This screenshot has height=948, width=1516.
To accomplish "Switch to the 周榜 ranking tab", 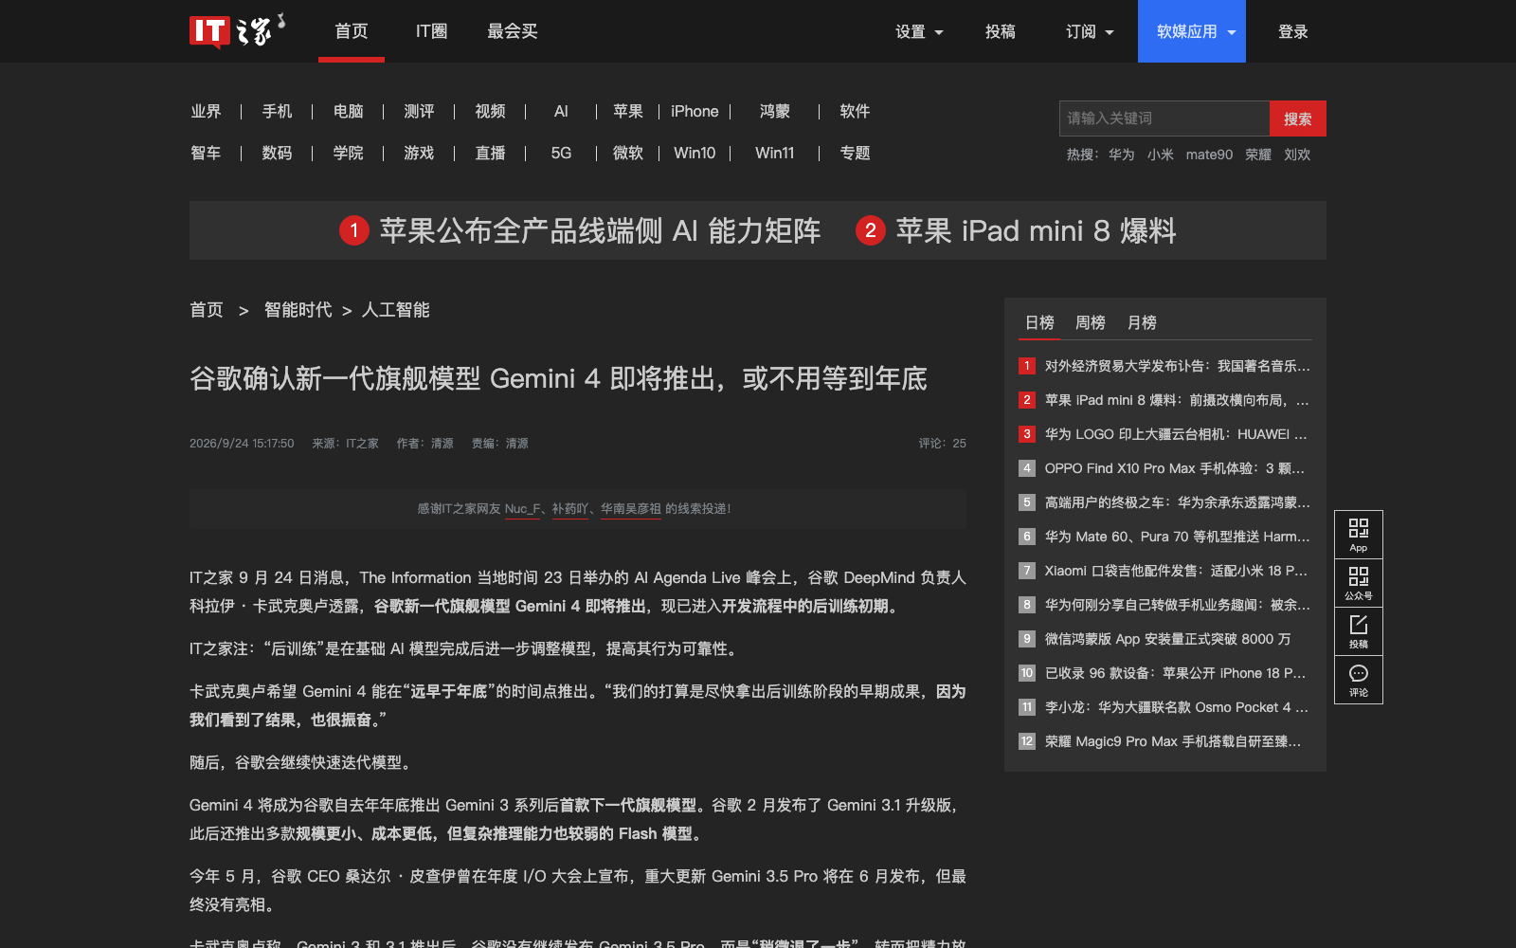I will pyautogui.click(x=1091, y=322).
